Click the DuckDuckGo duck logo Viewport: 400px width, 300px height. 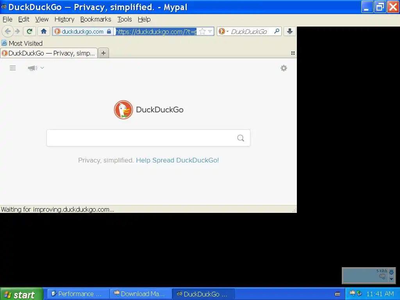tap(123, 110)
